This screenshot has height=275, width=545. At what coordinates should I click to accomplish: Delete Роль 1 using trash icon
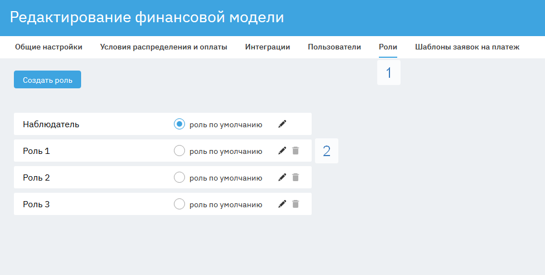[x=296, y=151]
